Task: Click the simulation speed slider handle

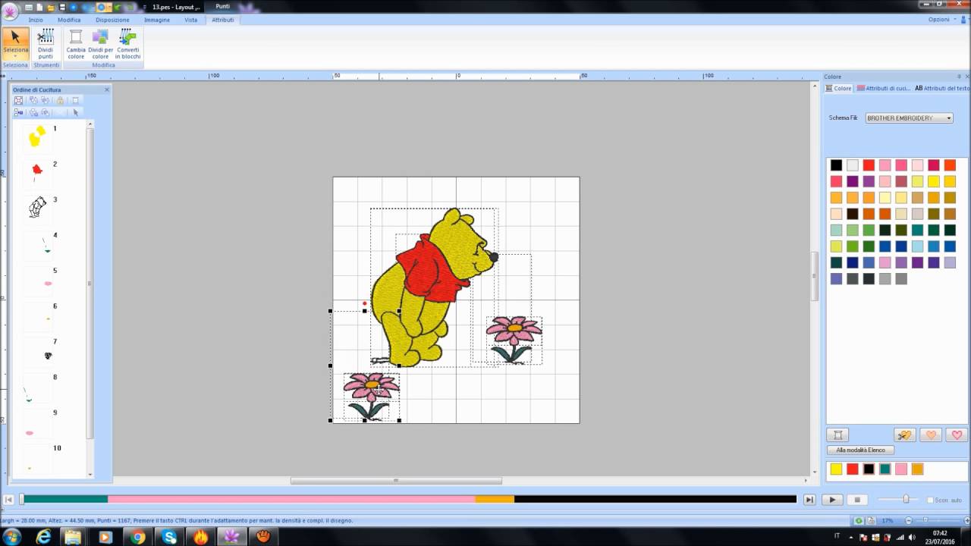Action: (x=905, y=499)
